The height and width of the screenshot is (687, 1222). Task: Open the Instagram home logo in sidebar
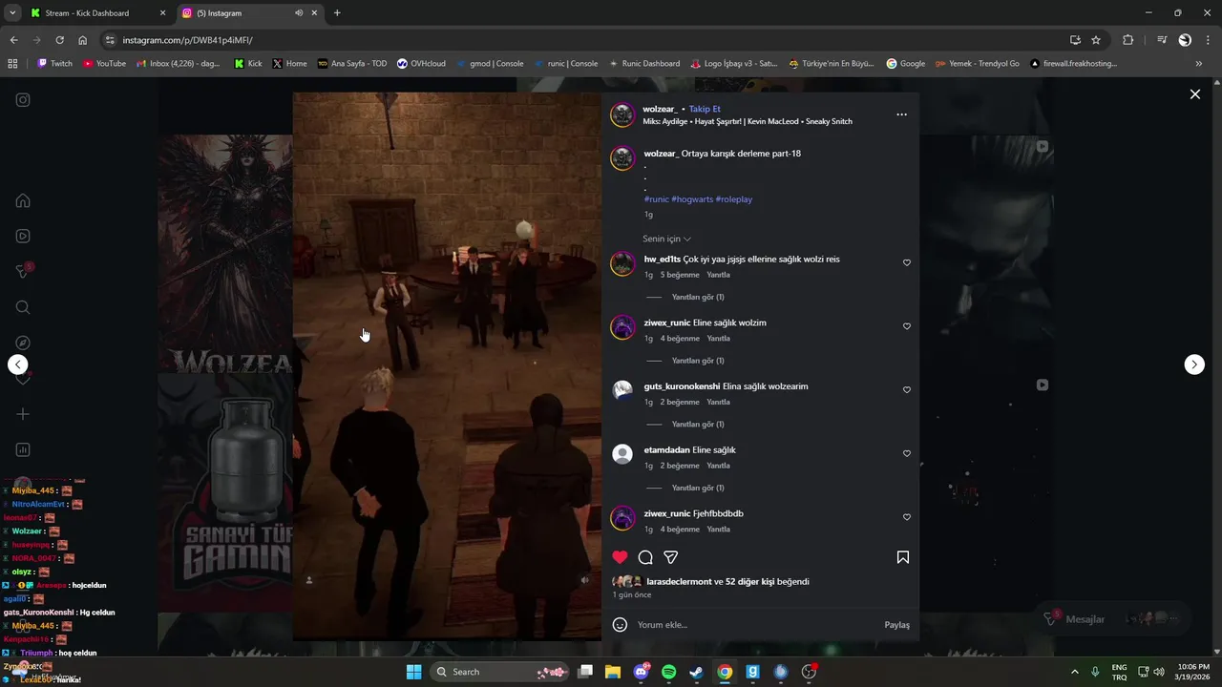click(x=23, y=100)
